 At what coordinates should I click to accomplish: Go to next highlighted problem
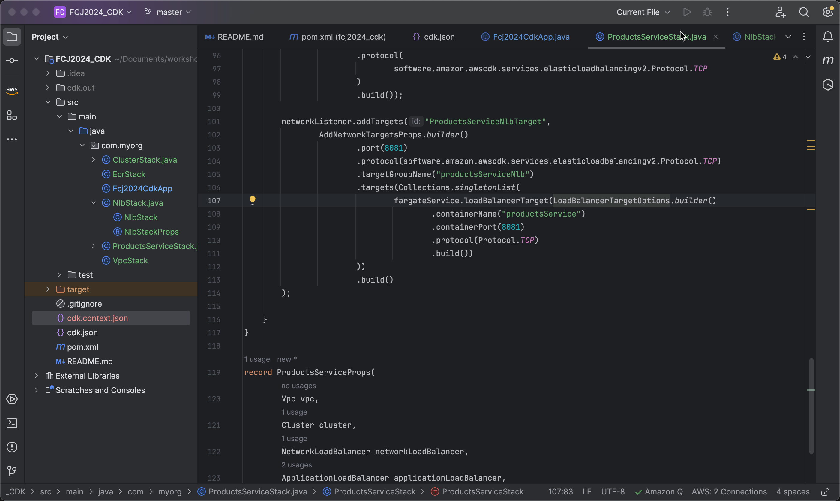(808, 57)
